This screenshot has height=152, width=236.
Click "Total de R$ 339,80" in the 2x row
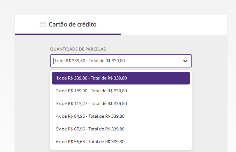click(x=109, y=91)
